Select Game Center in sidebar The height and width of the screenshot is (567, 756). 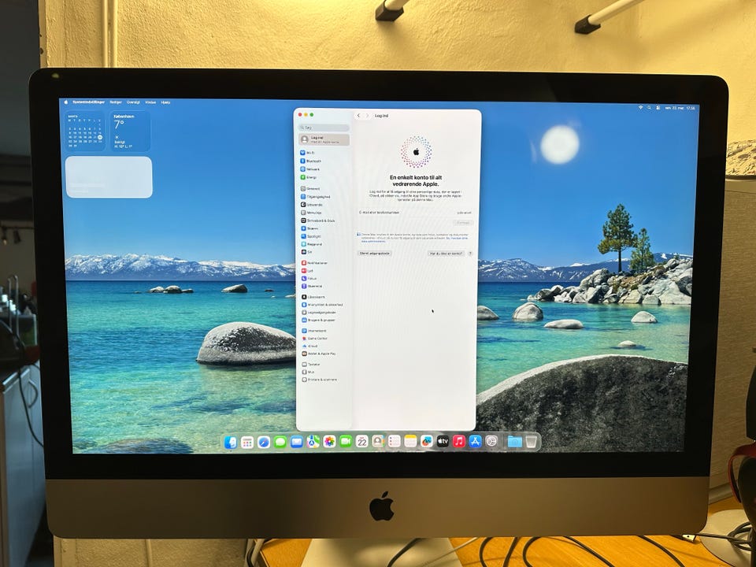[x=324, y=339]
